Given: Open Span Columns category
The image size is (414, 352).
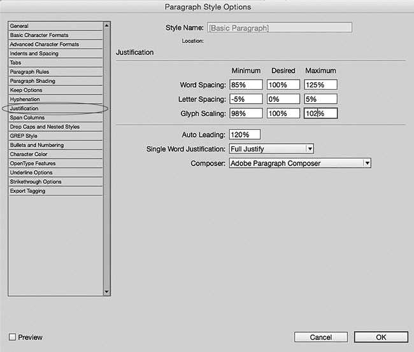Looking at the screenshot, I should pos(55,117).
